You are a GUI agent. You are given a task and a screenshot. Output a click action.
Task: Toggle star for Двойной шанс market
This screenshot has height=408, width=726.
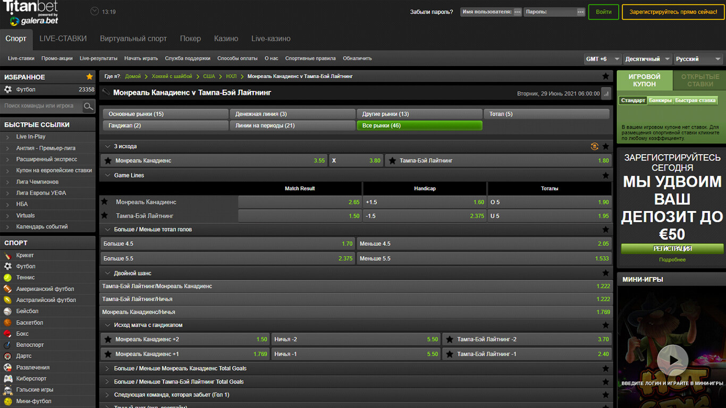[x=606, y=273]
